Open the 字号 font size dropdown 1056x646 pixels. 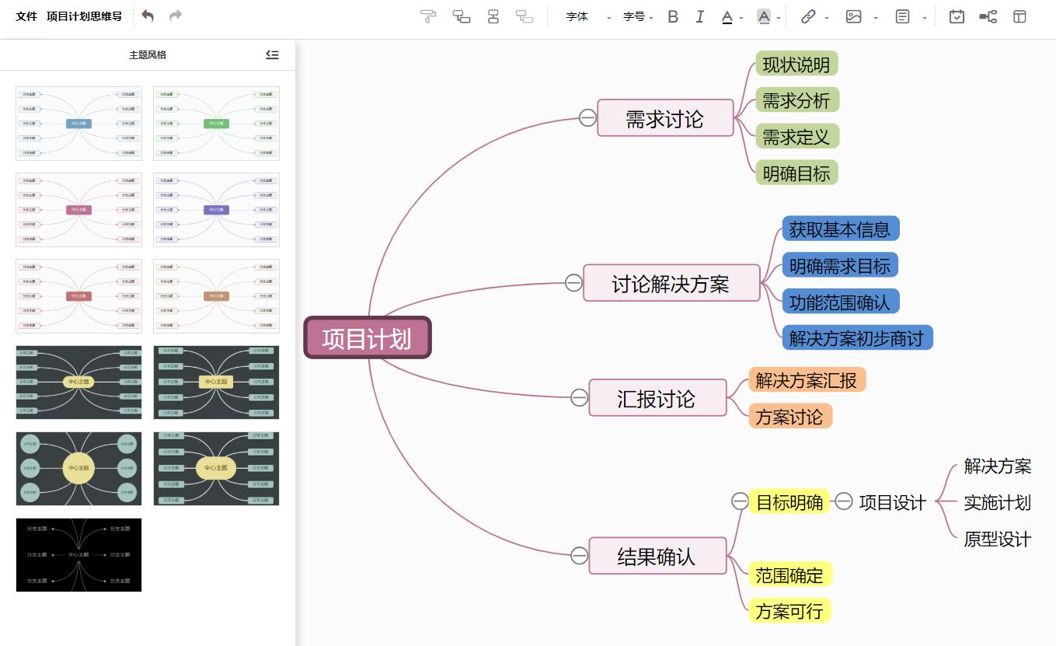634,16
